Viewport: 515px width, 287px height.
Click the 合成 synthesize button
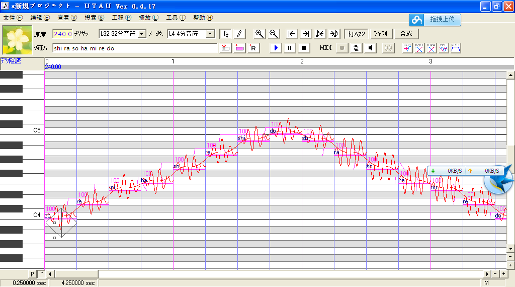pyautogui.click(x=406, y=34)
